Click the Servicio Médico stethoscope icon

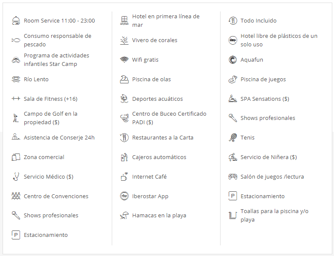pyautogui.click(x=16, y=176)
